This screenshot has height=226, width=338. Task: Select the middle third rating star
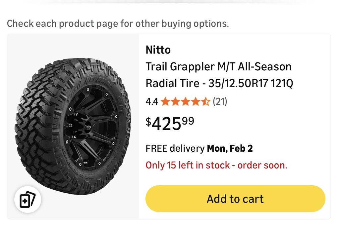185,102
